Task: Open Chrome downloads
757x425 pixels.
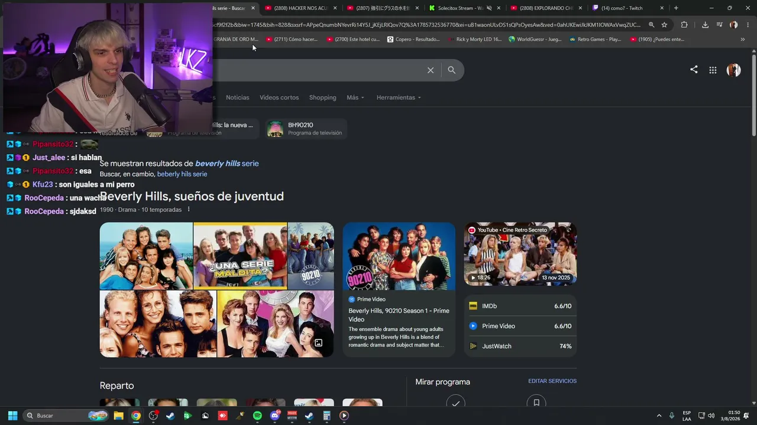Action: pos(705,25)
